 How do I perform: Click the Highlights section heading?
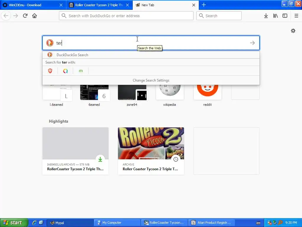(59, 121)
